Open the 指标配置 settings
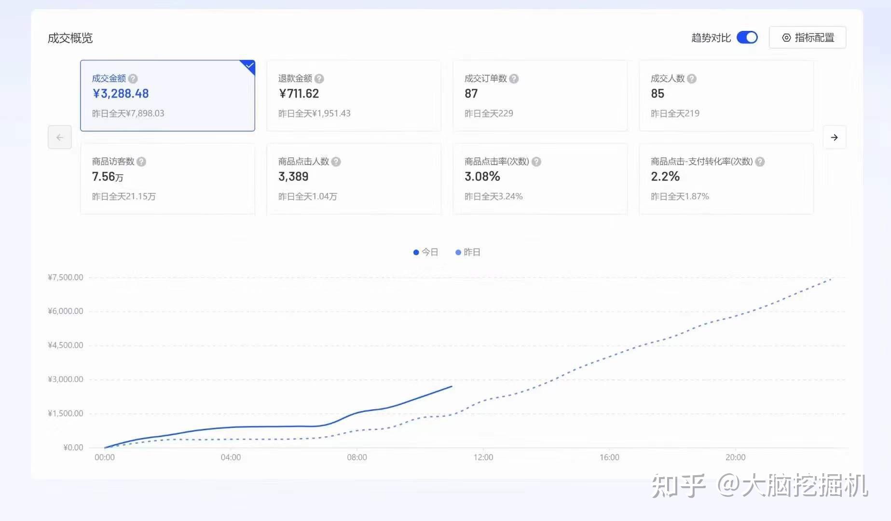 808,38
